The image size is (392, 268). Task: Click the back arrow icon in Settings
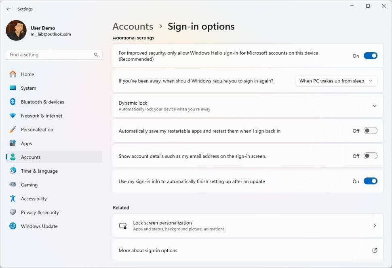tap(8, 8)
